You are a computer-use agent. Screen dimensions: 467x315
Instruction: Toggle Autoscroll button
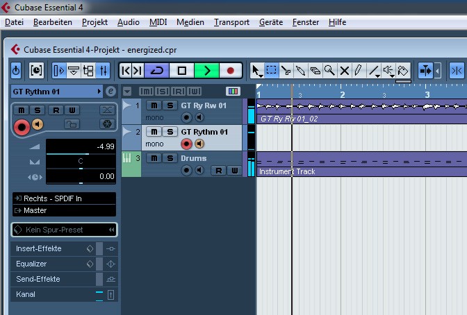point(425,71)
